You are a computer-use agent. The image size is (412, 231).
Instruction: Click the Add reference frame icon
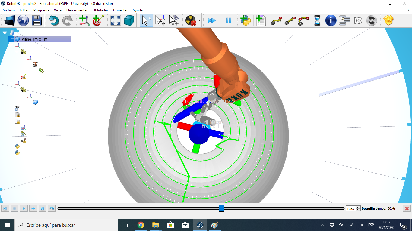pos(84,20)
